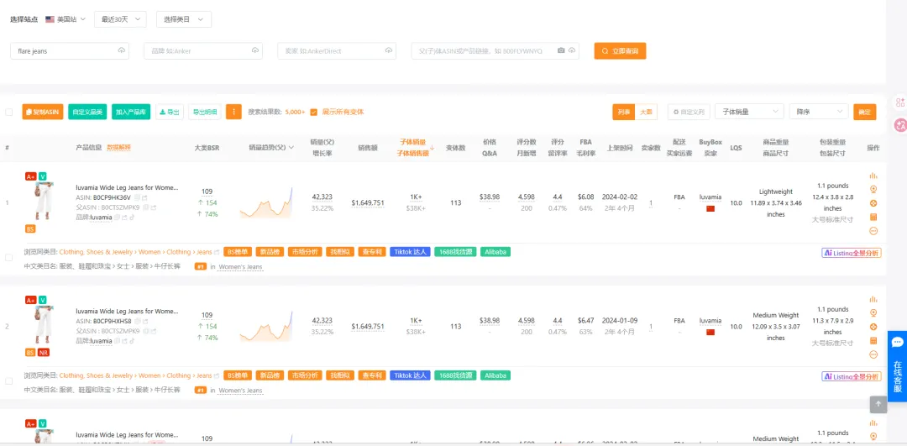This screenshot has height=446, width=907.
Task: Open bar chart icon for ASIN B0CP9HK36V row
Action: (873, 176)
